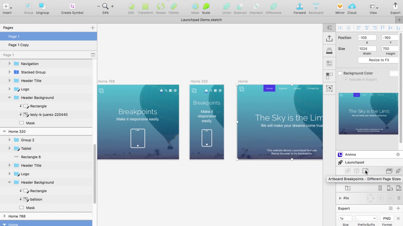Open the Anima plugin settings gear
Image resolution: width=403 pixels, height=226 pixels.
[x=398, y=154]
